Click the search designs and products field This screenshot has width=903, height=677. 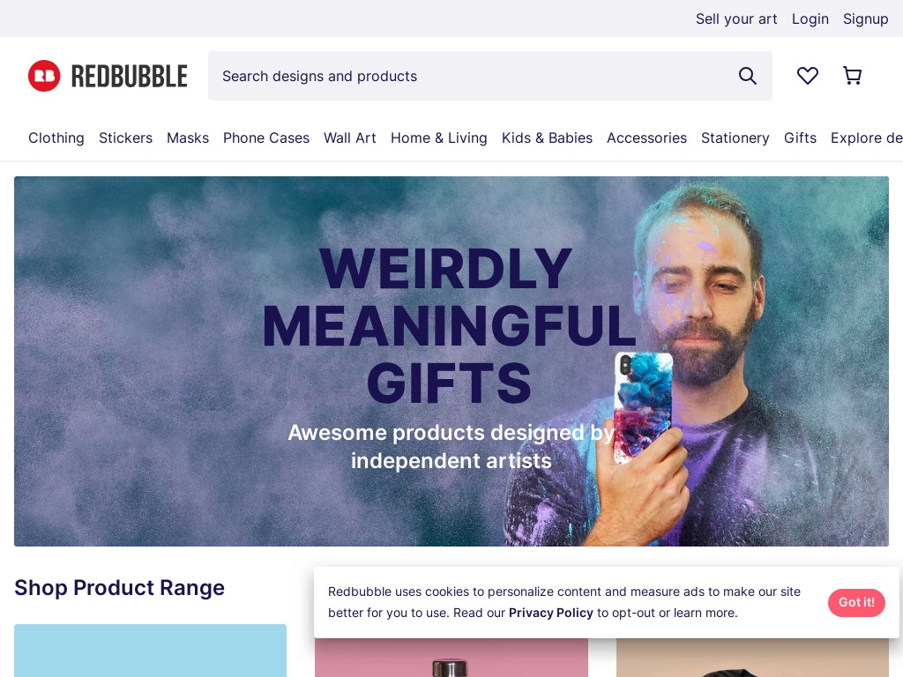click(489, 76)
